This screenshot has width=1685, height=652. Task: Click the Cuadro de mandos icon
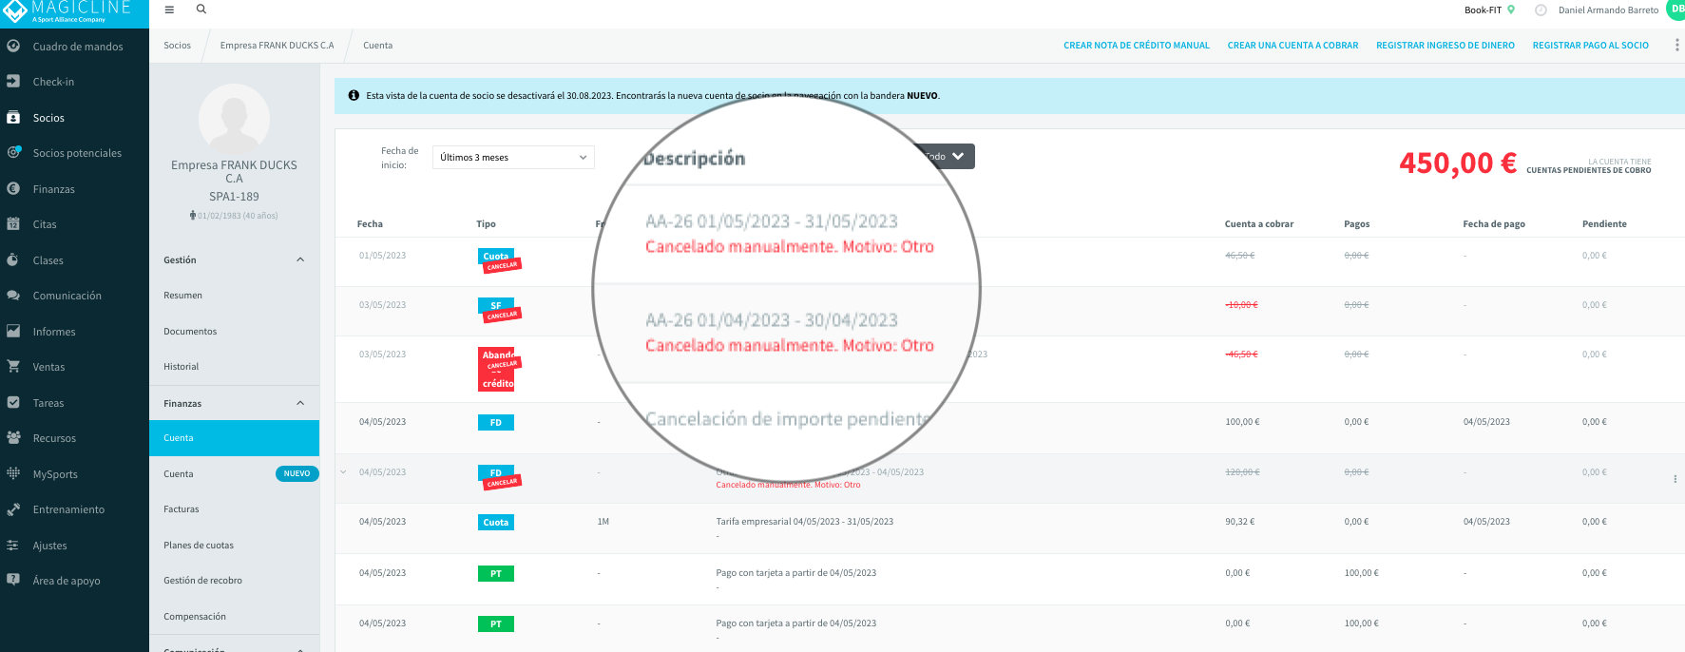(13, 46)
